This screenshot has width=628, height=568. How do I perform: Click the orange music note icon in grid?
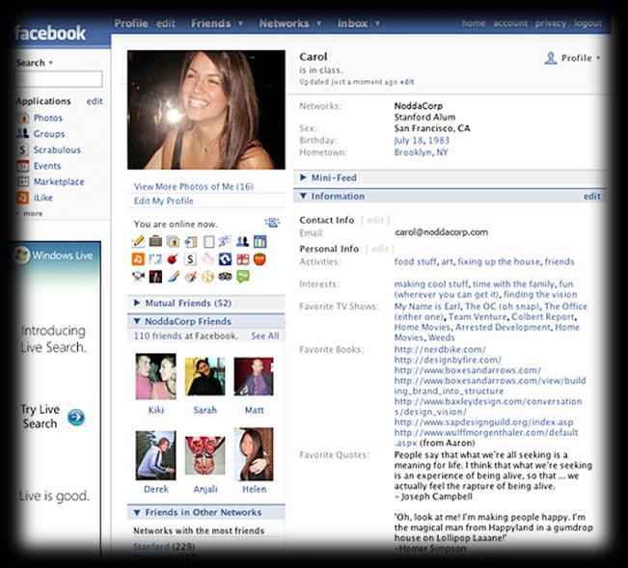pos(138,259)
